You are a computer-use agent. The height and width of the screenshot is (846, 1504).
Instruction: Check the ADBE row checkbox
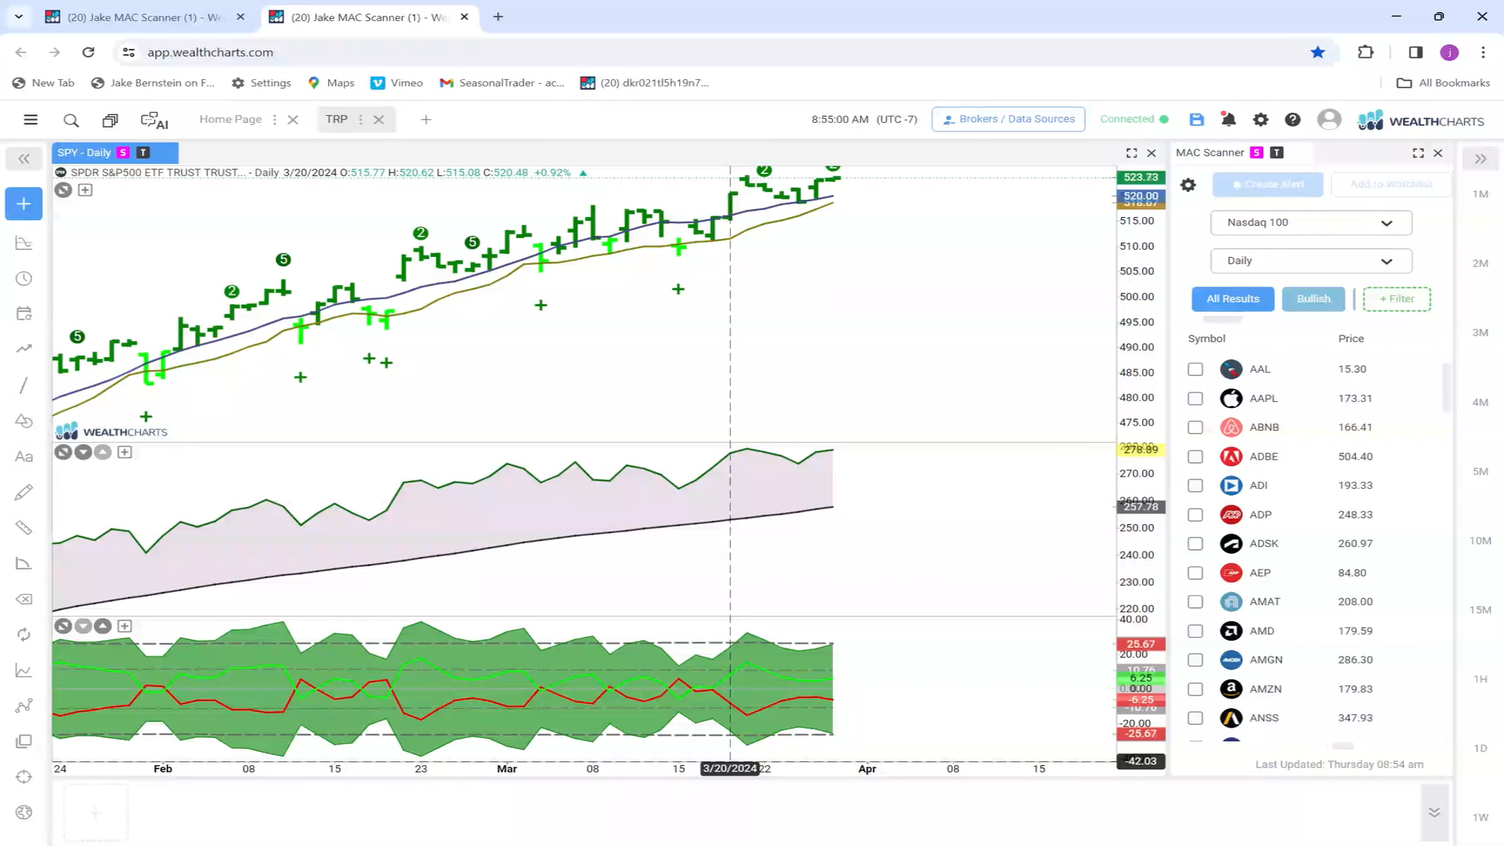pos(1195,457)
